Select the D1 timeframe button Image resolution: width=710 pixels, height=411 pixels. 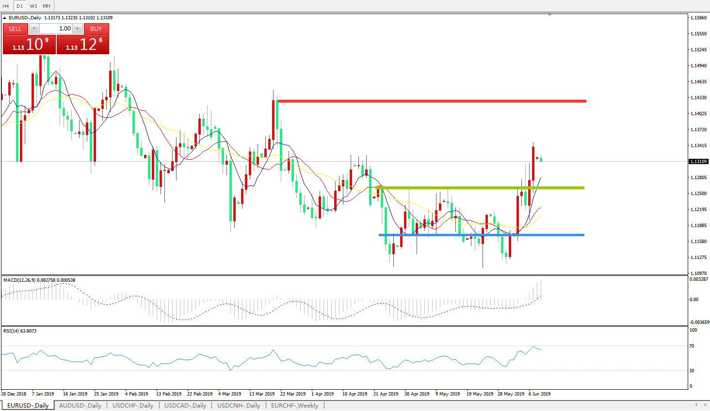[x=19, y=6]
